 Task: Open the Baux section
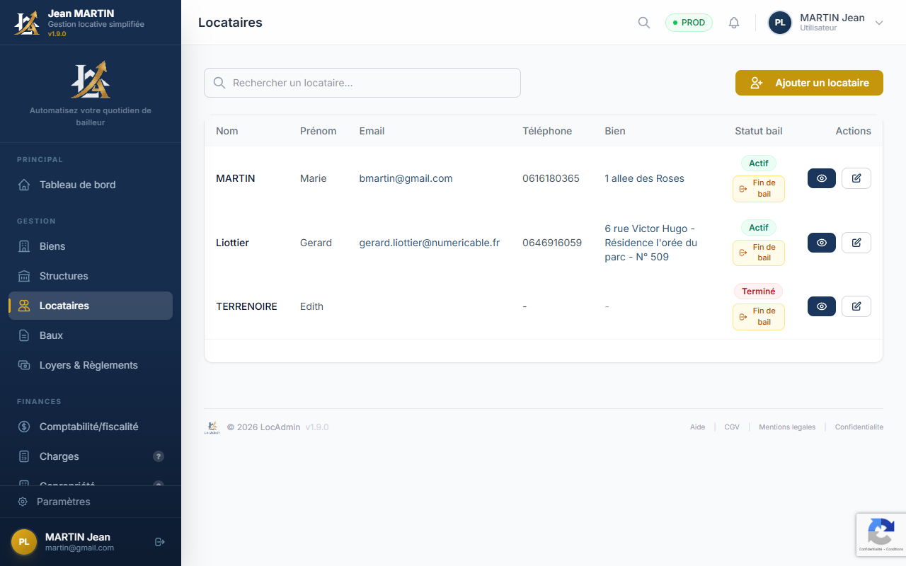pos(51,335)
